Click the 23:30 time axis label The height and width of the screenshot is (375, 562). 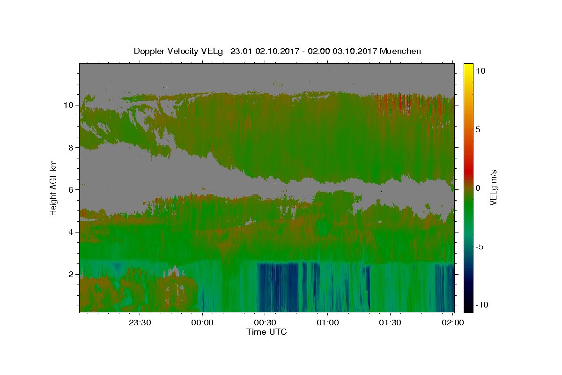[140, 322]
